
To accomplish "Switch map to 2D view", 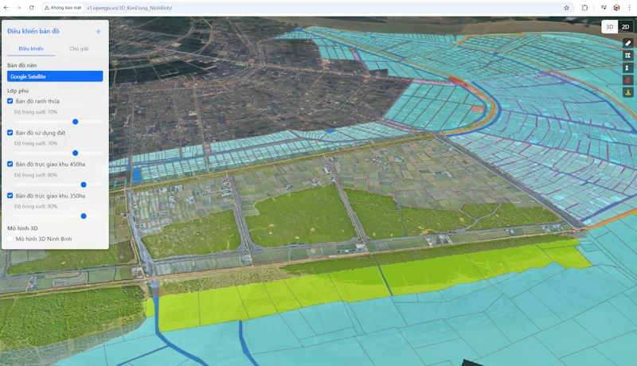I will (x=625, y=27).
